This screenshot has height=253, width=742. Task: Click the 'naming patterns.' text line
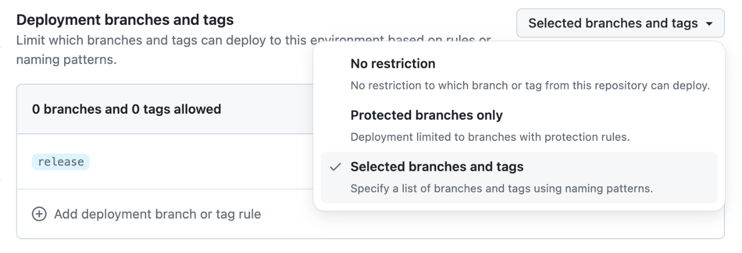pos(66,59)
